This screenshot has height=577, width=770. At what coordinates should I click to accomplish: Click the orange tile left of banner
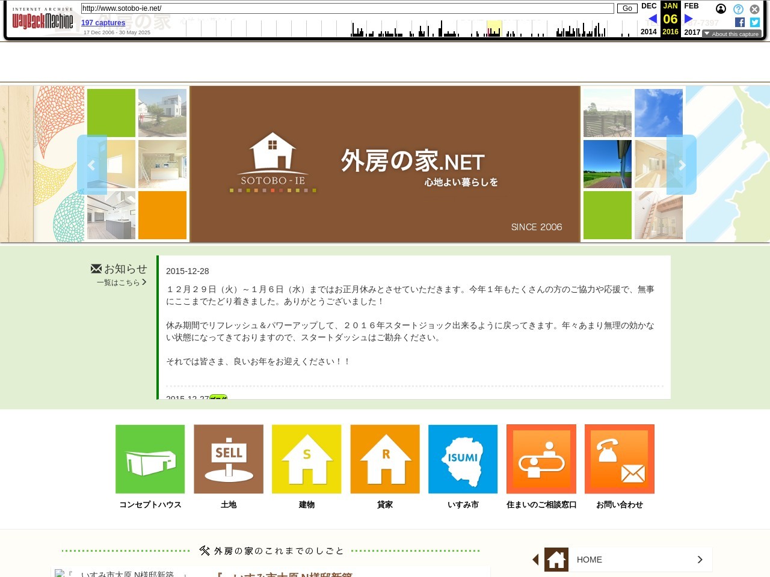click(162, 215)
